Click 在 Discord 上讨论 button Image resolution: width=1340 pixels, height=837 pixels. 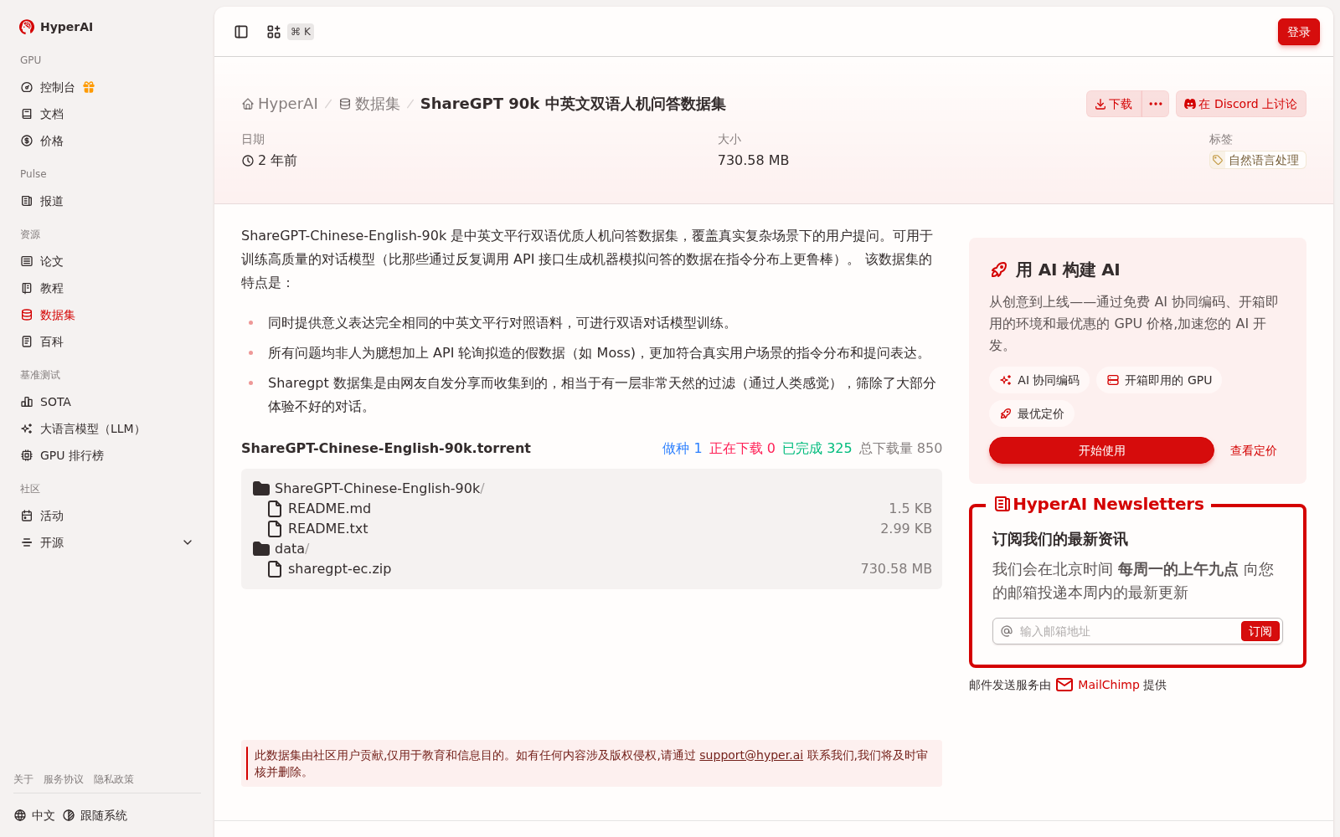click(1240, 104)
